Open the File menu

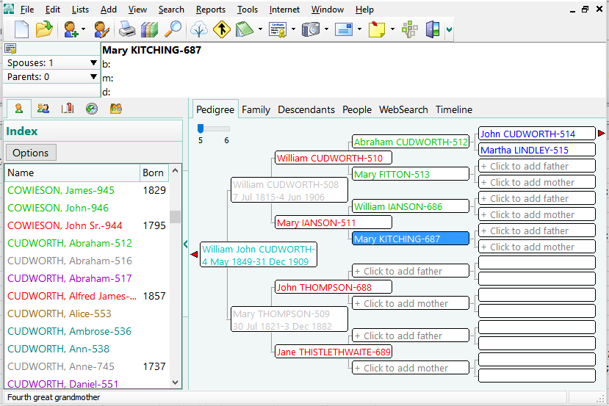26,10
